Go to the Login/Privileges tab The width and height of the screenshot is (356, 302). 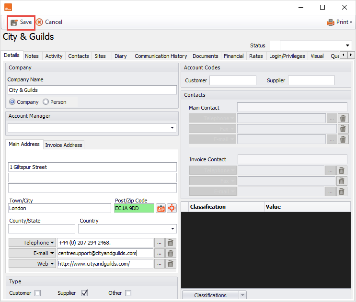coord(287,56)
